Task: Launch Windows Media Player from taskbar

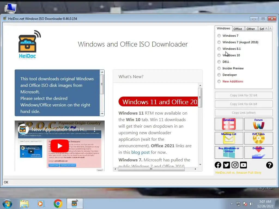Action: (x=41, y=204)
